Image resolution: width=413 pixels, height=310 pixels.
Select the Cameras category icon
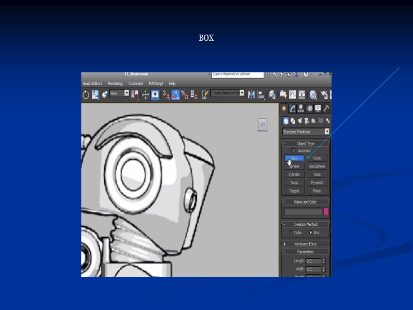307,121
